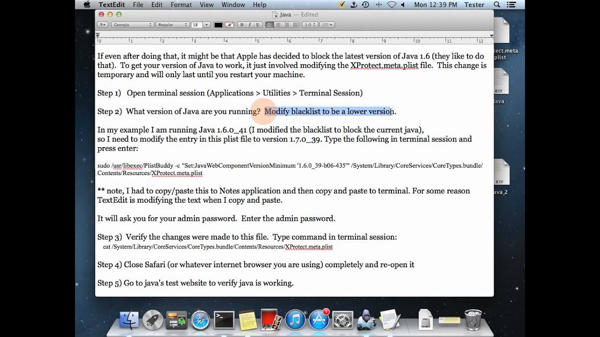Click the cat /System/Library command text
The image size is (600, 337).
tap(217, 247)
